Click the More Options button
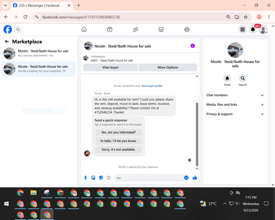The width and height of the screenshot is (275, 220). pos(168,67)
